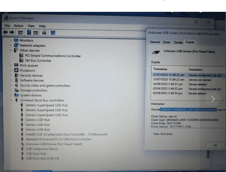Viewport: 226px width, 172px height.
Task: Click the Monitors category icon
Action: point(16,40)
